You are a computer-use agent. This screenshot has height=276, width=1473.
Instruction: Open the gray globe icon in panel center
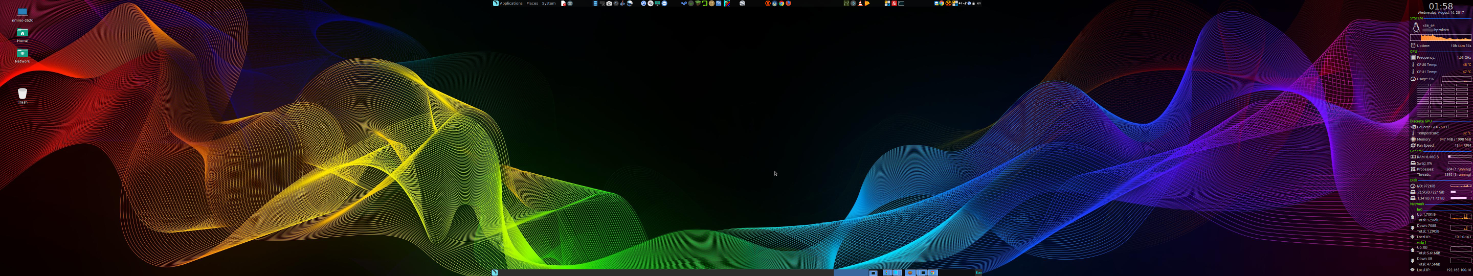[x=742, y=4]
